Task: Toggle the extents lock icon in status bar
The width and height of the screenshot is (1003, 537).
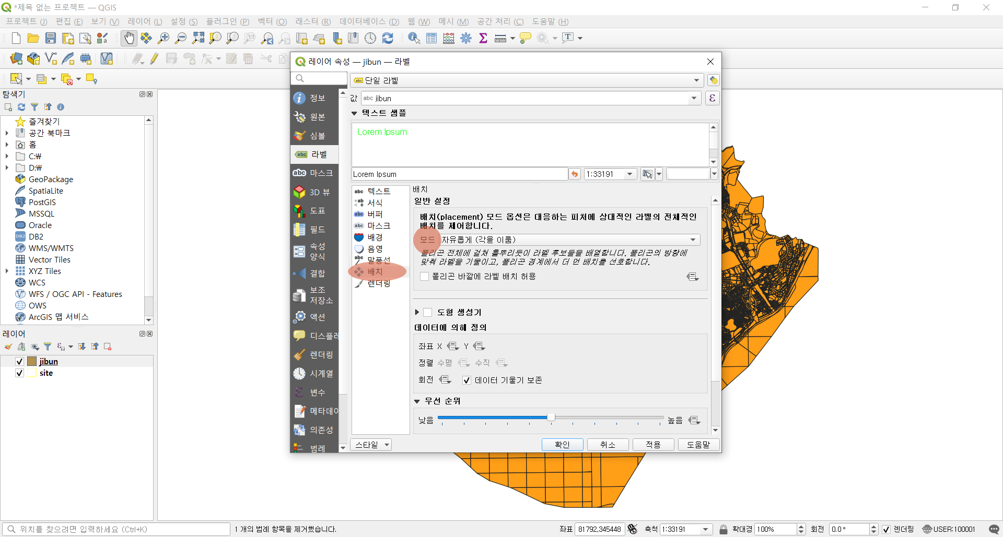Action: [724, 529]
